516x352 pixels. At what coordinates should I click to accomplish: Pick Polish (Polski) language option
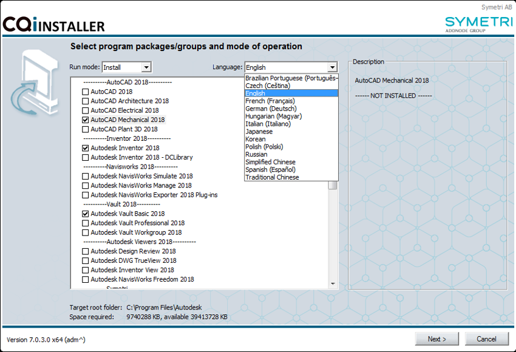click(291, 147)
